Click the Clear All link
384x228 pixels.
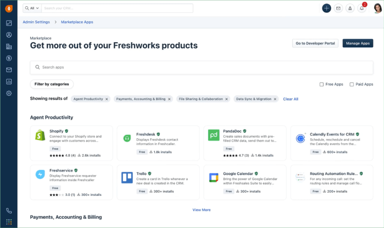pos(291,99)
